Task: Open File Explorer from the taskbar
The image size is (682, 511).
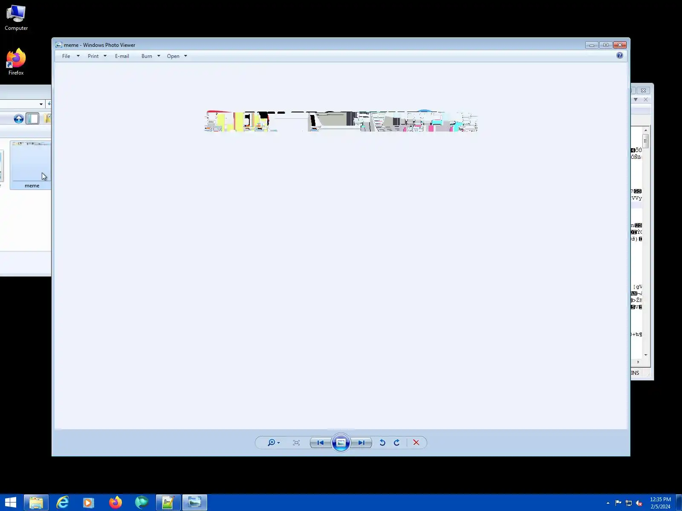Action: tap(36, 502)
